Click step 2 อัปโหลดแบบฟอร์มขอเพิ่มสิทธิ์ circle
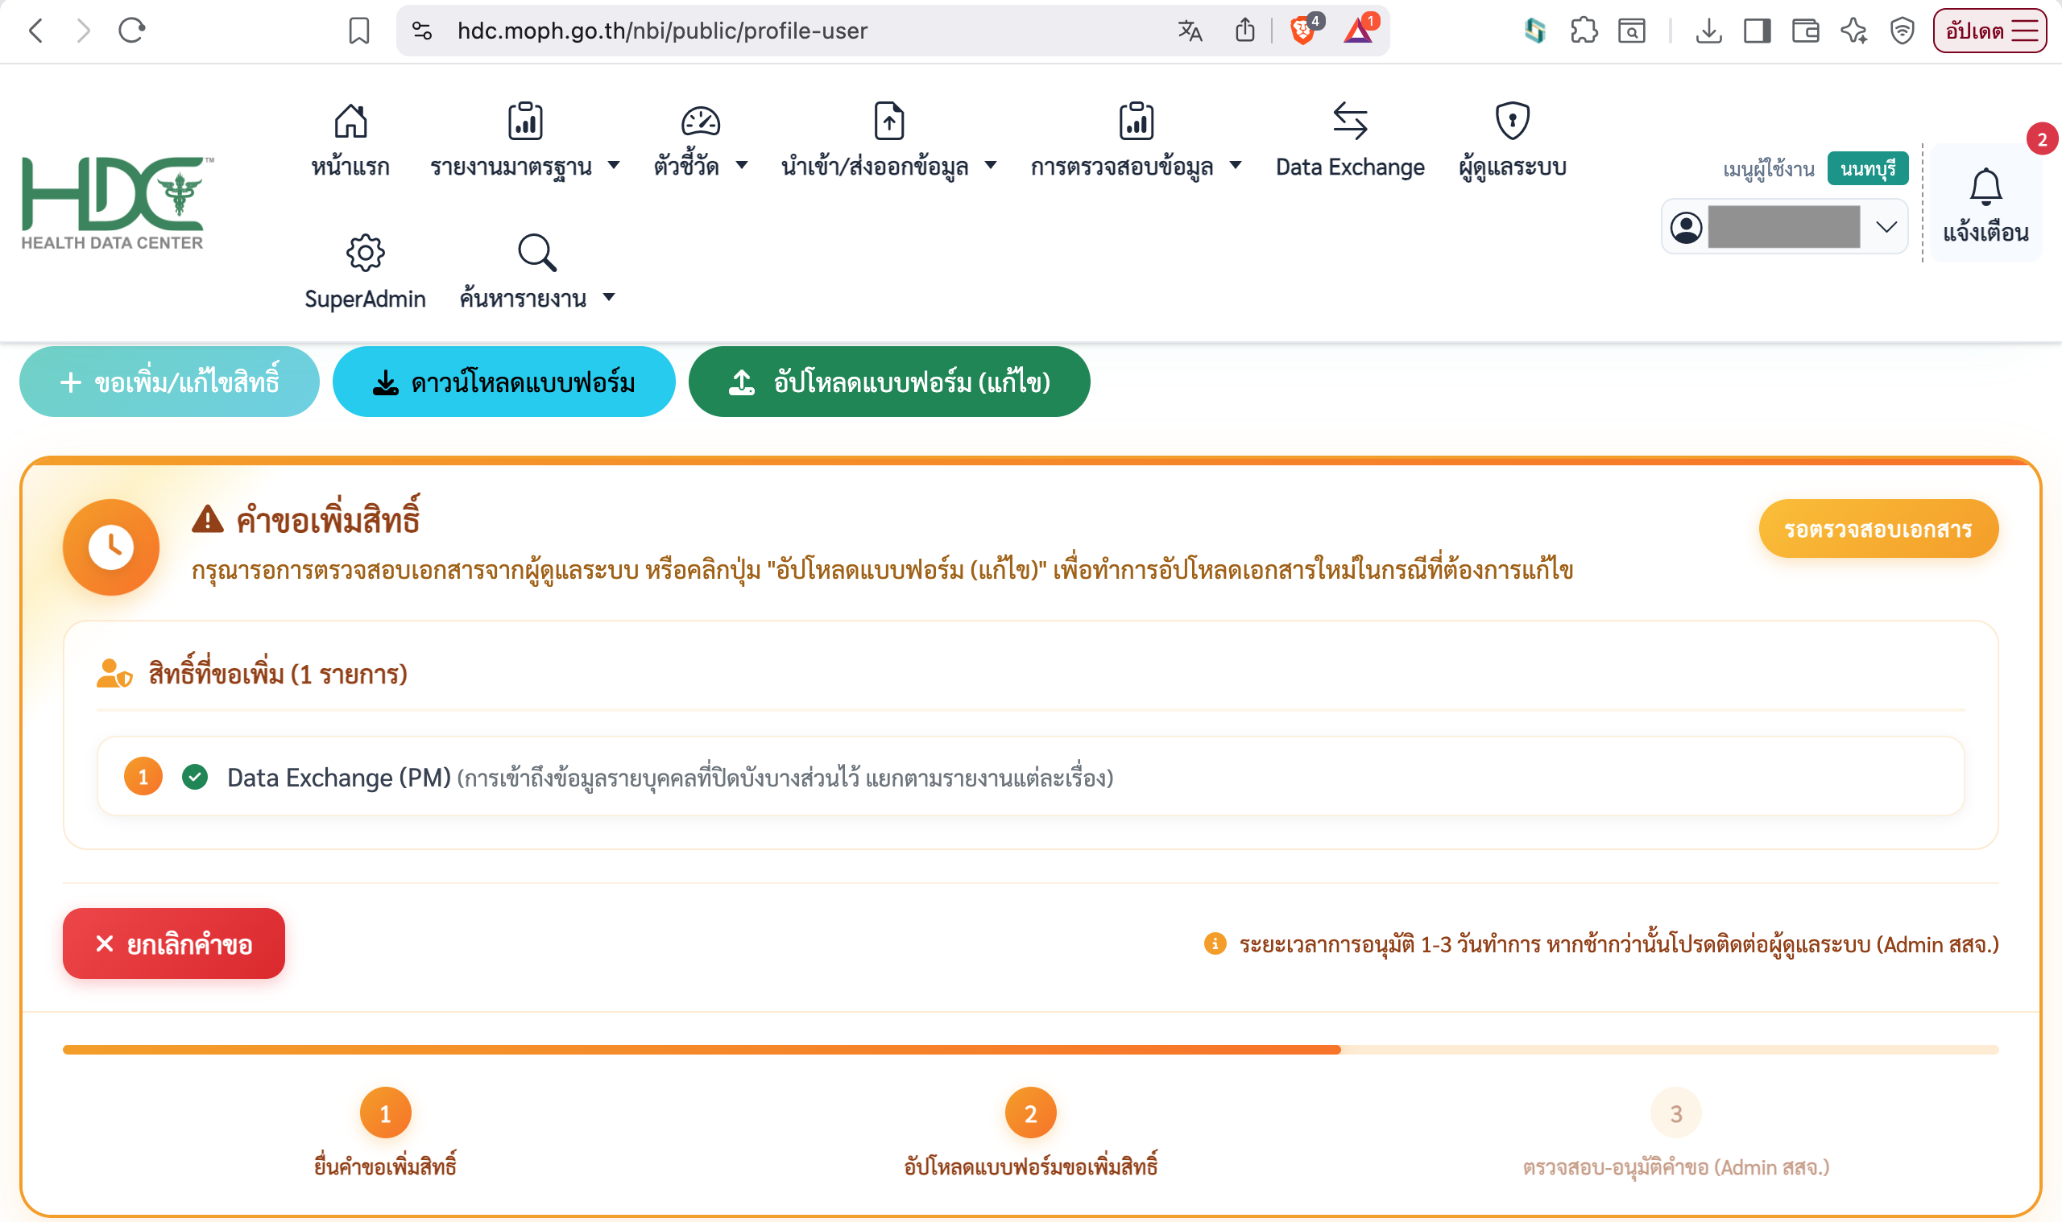 1029,1113
